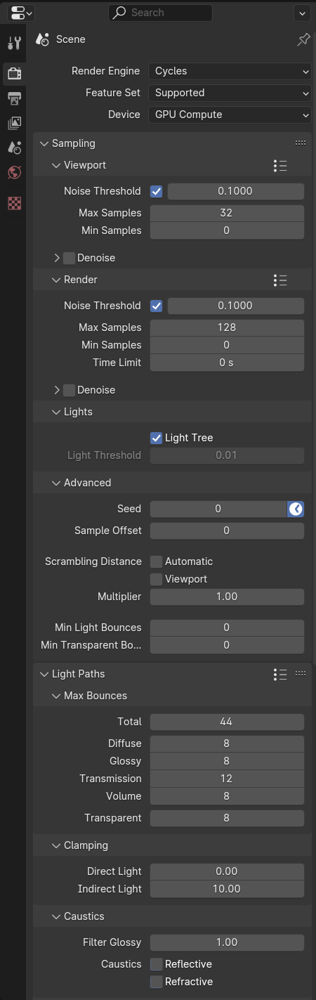Enable Reflective caustics
Viewport: 316px width, 1000px height.
[157, 964]
